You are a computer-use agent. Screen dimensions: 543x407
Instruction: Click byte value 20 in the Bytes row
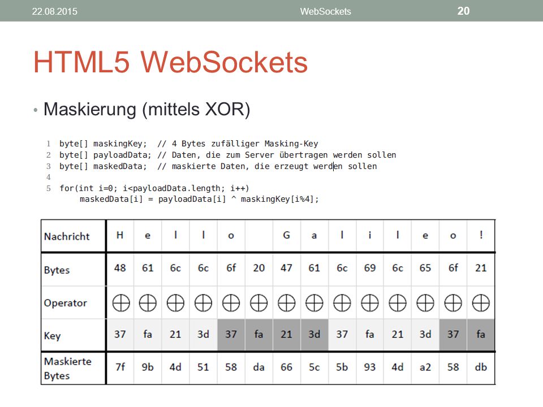[258, 268]
